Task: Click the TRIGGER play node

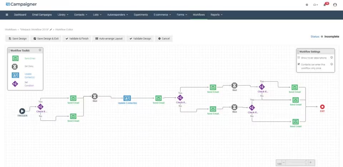Action: [22, 111]
